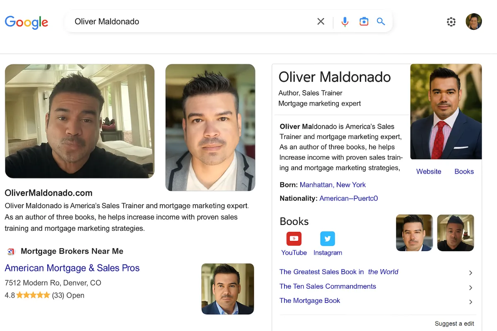Viewport: 497px width, 331px height.
Task: Click the Twitter bird icon labeled Instagram
Action: tap(328, 238)
